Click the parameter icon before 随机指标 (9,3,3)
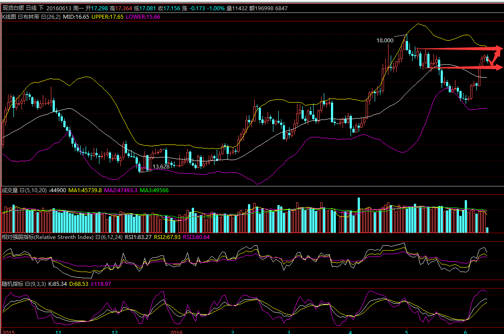Viewport: 504px width, 334px height. pos(27,284)
